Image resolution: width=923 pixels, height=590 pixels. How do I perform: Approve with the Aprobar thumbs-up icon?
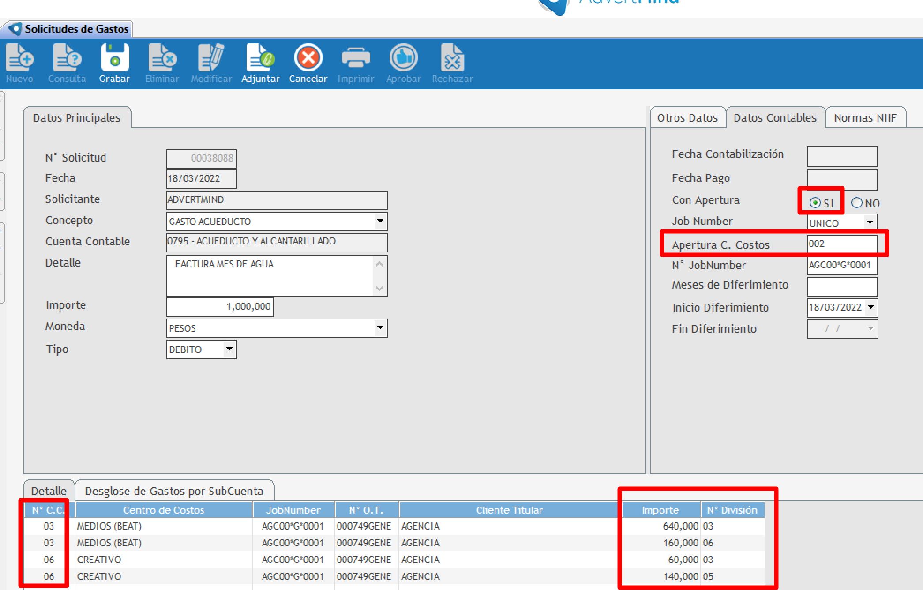403,58
